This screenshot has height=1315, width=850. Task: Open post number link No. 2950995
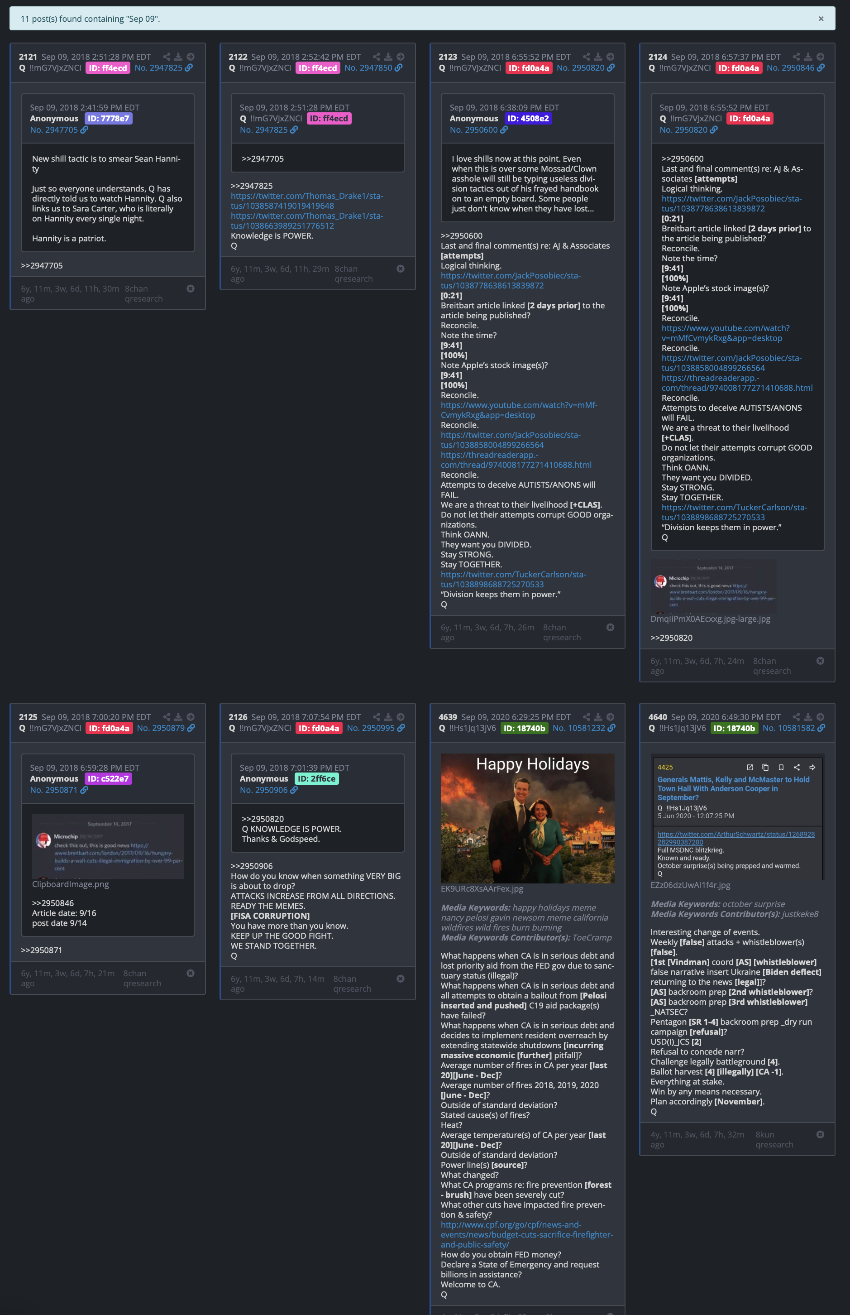371,728
